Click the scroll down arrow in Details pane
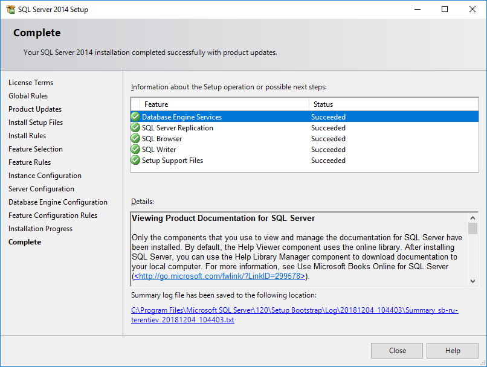The height and width of the screenshot is (367, 487). pyautogui.click(x=473, y=281)
